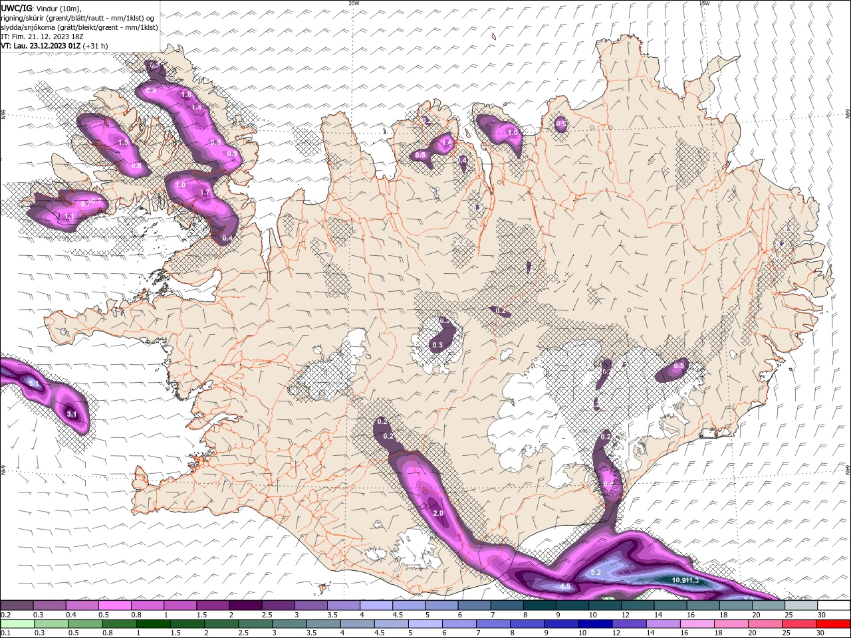Click the rain legend swatch labeled 8

coord(526,623)
